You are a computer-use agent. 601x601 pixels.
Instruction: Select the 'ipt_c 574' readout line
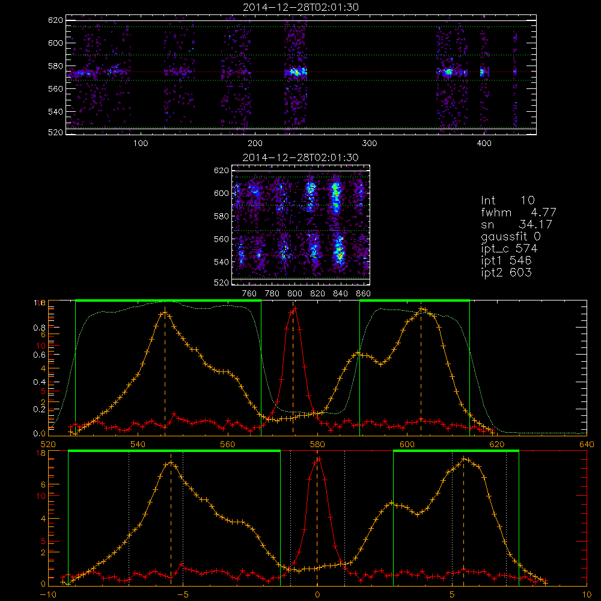tap(509, 248)
